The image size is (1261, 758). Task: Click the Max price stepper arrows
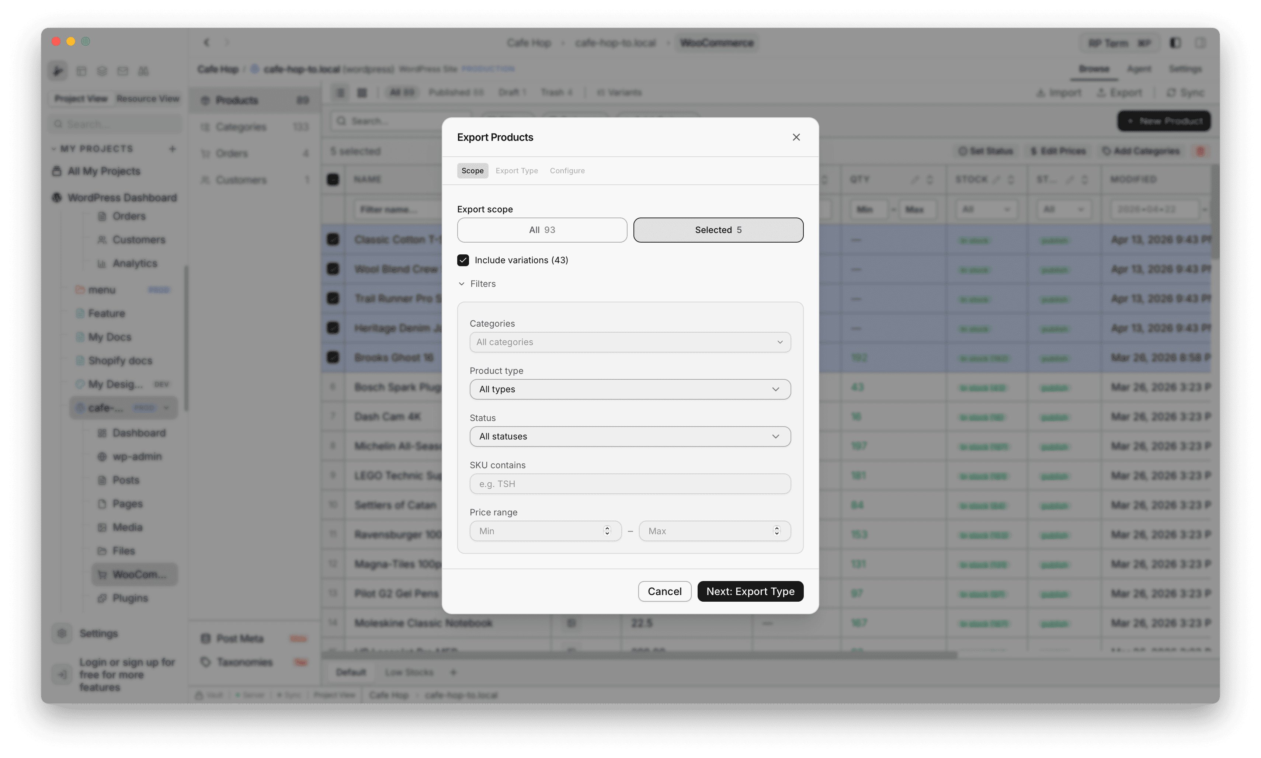(776, 531)
